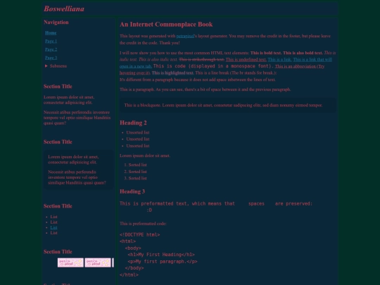380x285 pixels.
Task: Click the underlined text 'This is underlined text.'
Action: [246, 59]
